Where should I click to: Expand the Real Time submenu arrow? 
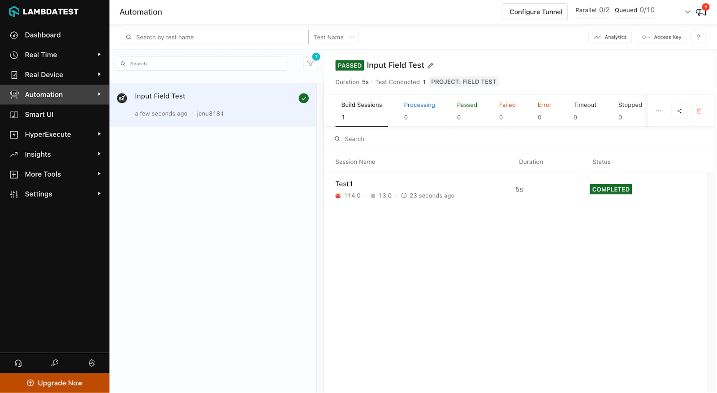point(99,55)
